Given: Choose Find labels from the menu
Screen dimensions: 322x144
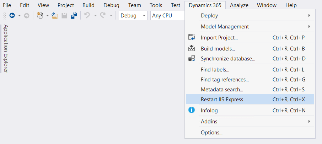Looking at the screenshot, I should [215, 70].
